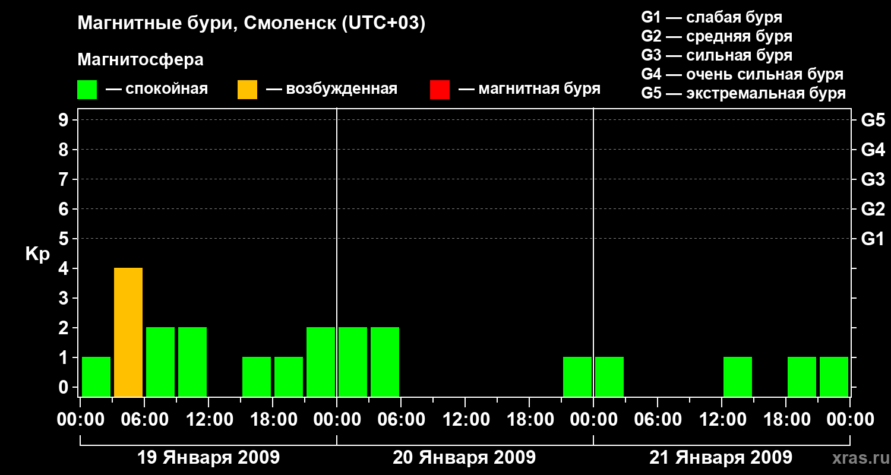Click the 18:00 tick label under 19 January

[273, 420]
